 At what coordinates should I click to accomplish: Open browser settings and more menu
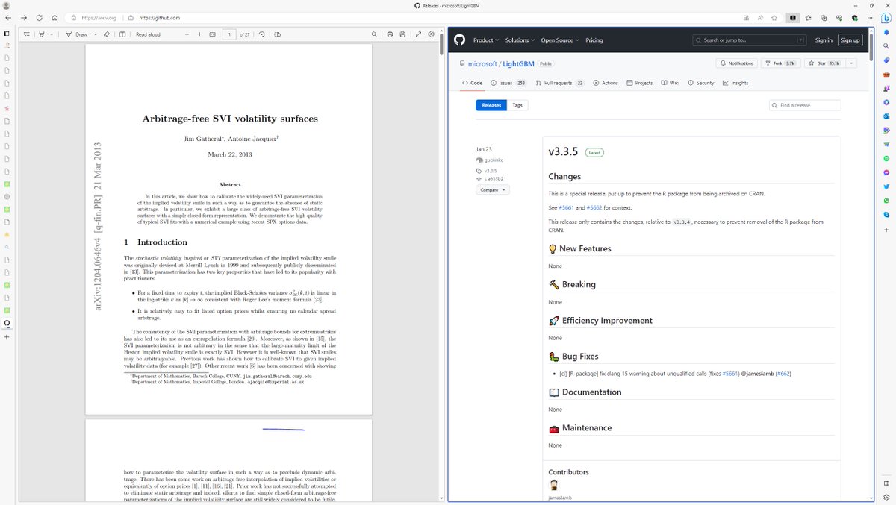click(x=870, y=17)
